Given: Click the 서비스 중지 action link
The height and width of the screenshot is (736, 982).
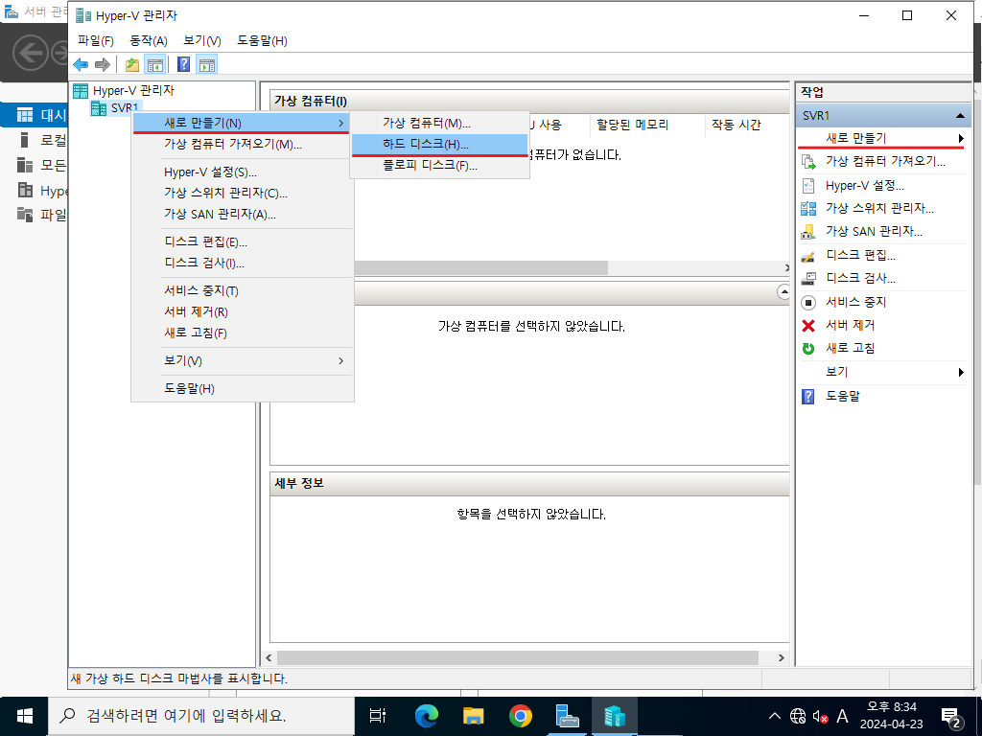Looking at the screenshot, I should tap(855, 302).
